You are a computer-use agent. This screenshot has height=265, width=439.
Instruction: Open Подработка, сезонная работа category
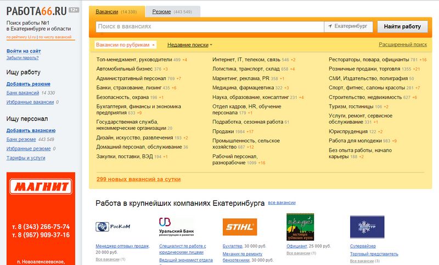pos(248,122)
